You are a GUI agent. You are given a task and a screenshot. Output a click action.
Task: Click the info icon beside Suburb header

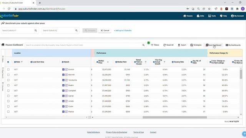(63, 62)
